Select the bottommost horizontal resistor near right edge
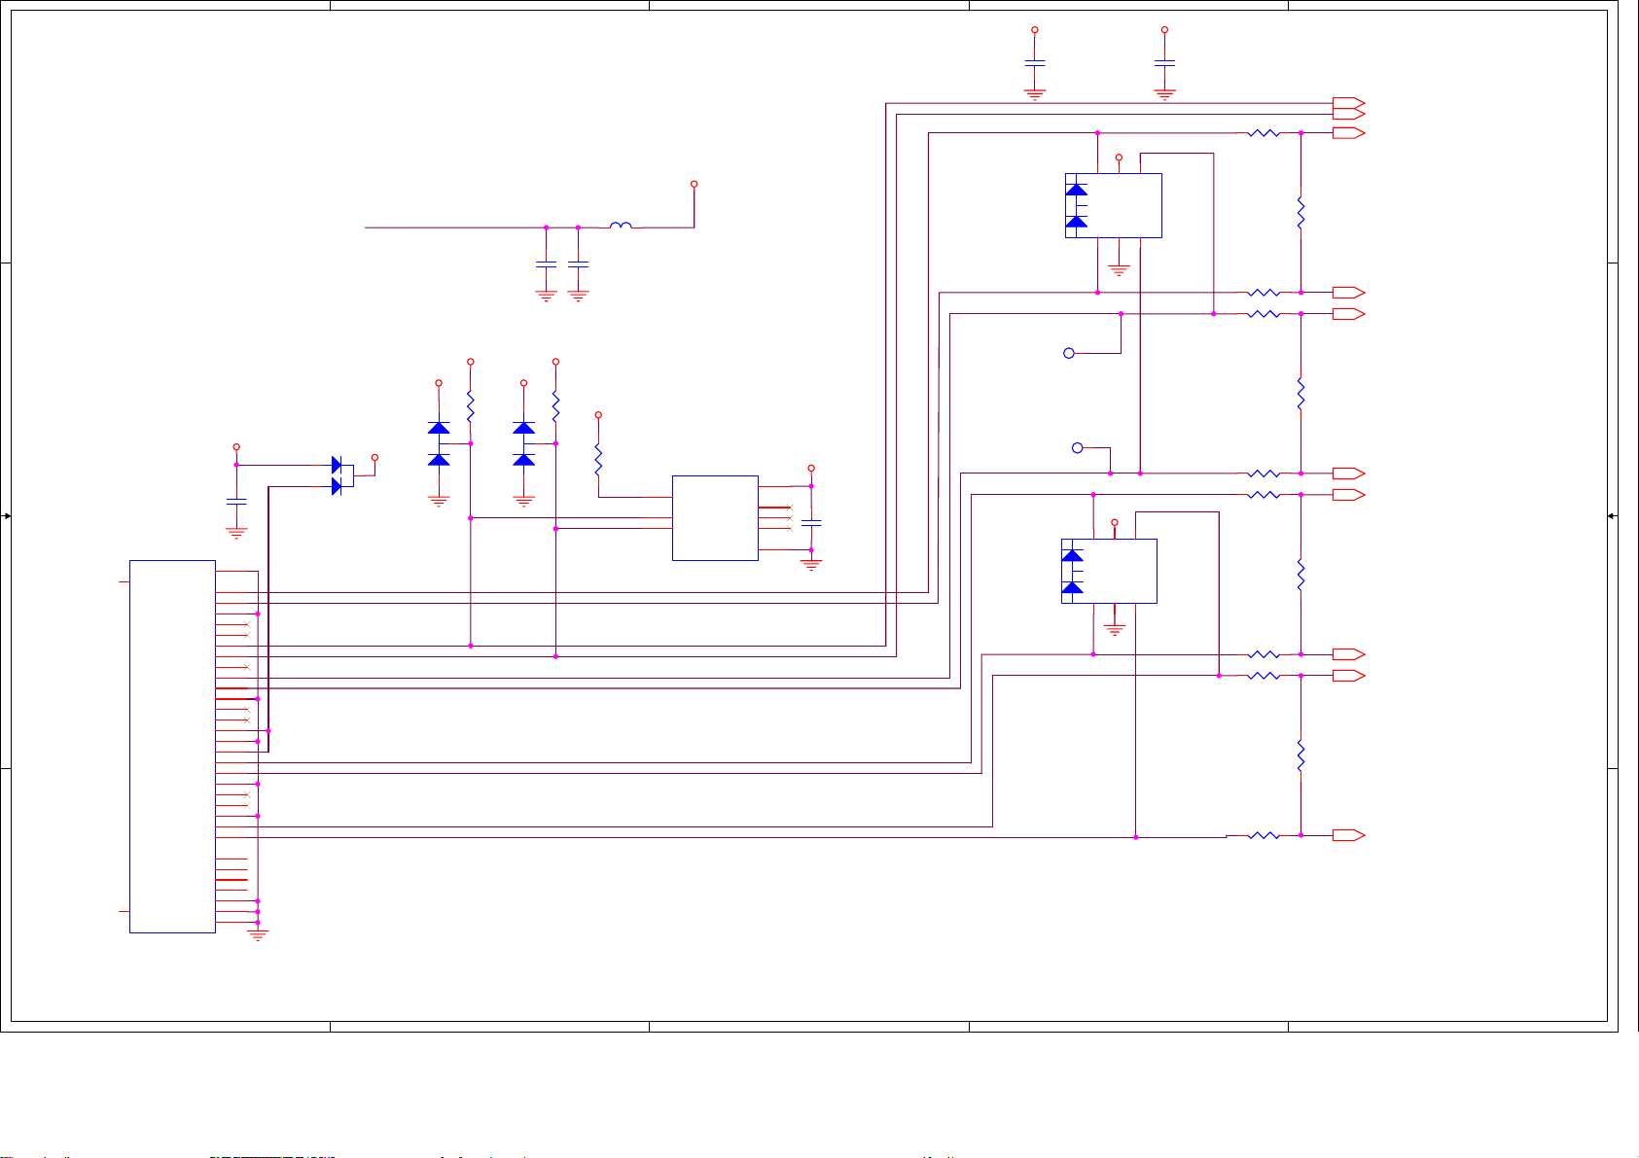Viewport: 1639px width, 1158px height. pyautogui.click(x=1264, y=835)
